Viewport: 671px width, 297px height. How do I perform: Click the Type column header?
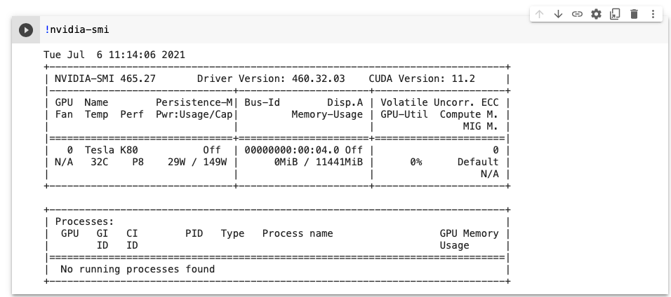coord(233,234)
